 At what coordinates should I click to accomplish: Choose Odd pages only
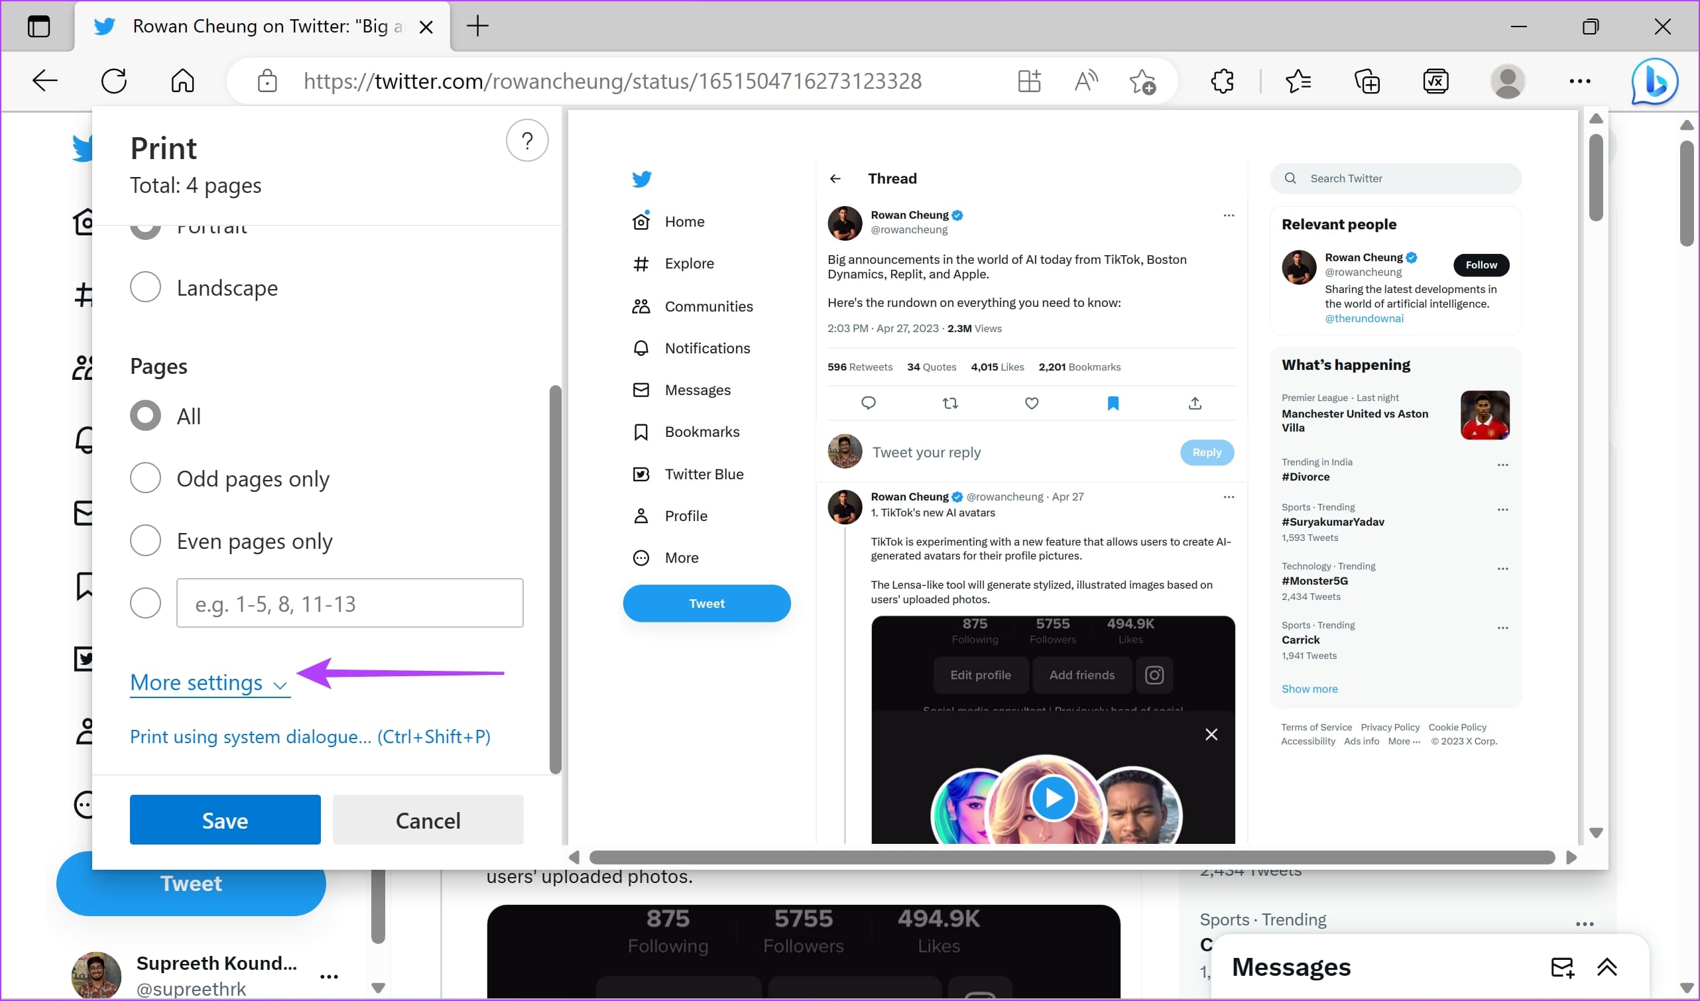(229, 478)
